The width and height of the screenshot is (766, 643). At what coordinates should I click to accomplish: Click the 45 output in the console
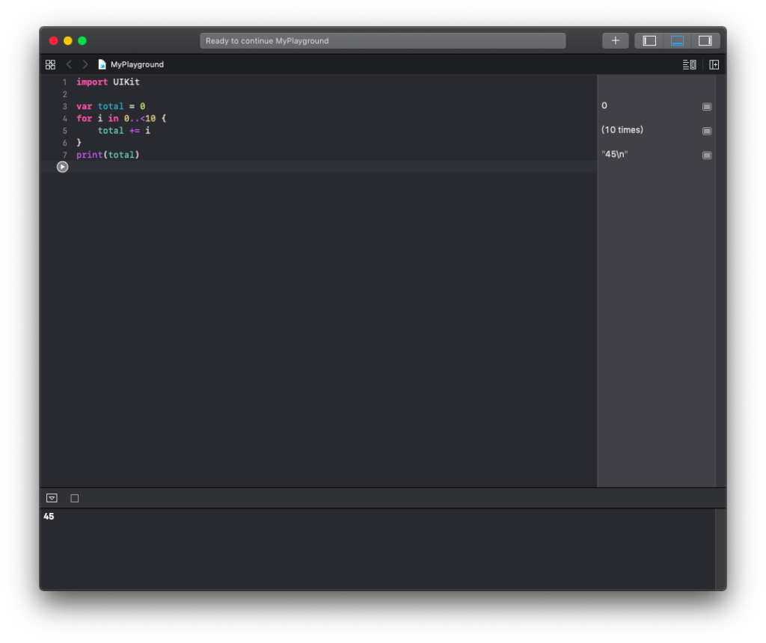pyautogui.click(x=49, y=517)
